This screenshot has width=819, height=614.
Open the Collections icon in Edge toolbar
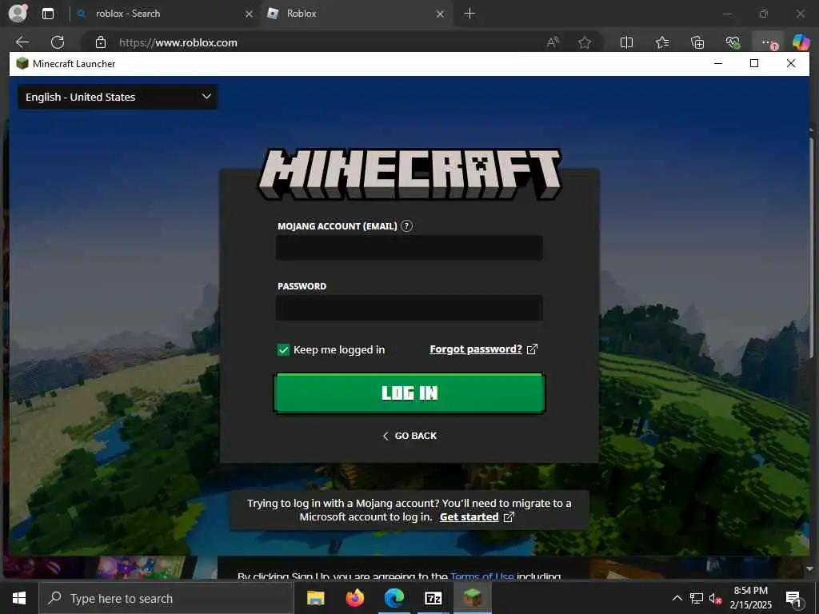pyautogui.click(x=697, y=42)
